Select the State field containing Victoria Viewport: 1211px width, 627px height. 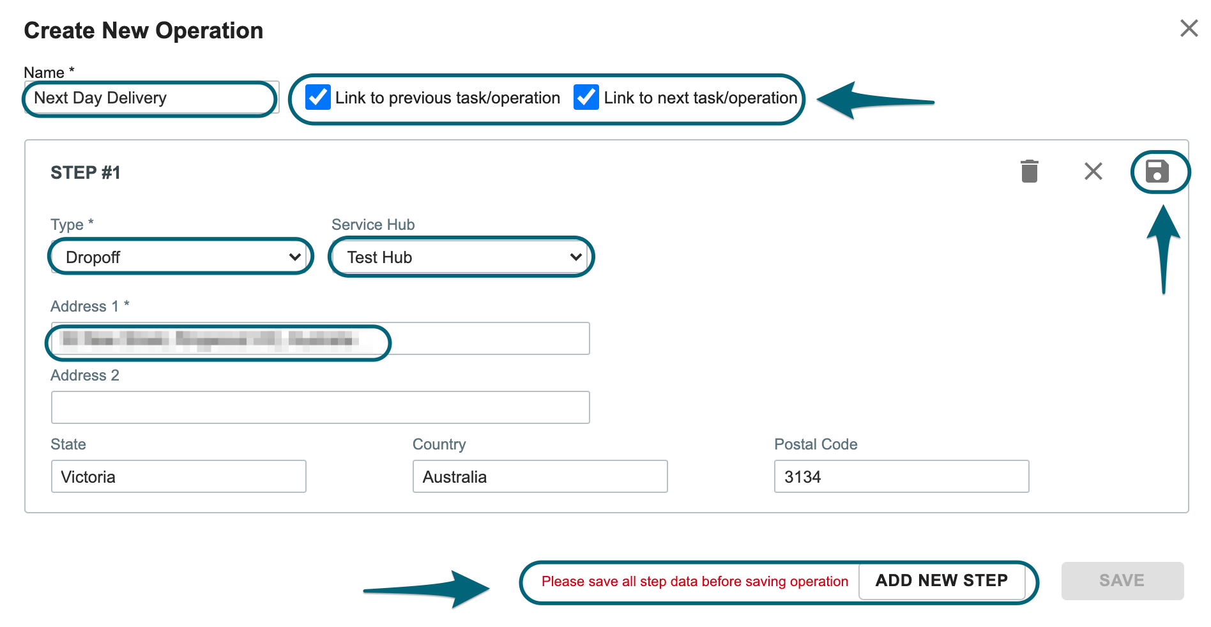click(x=178, y=476)
